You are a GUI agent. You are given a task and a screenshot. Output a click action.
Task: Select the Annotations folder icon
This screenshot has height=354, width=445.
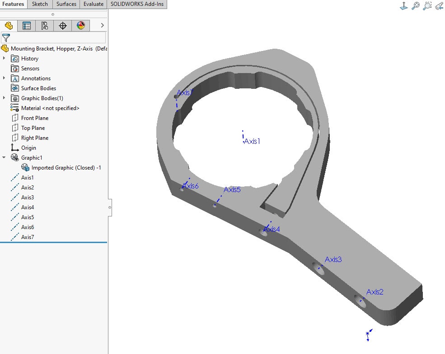coord(15,78)
